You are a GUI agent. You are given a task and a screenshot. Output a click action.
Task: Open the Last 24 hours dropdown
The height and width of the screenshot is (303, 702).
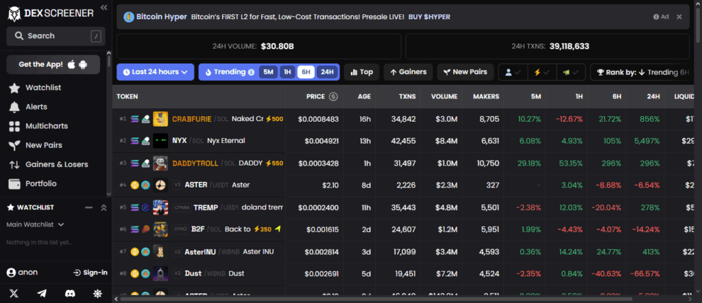click(155, 72)
